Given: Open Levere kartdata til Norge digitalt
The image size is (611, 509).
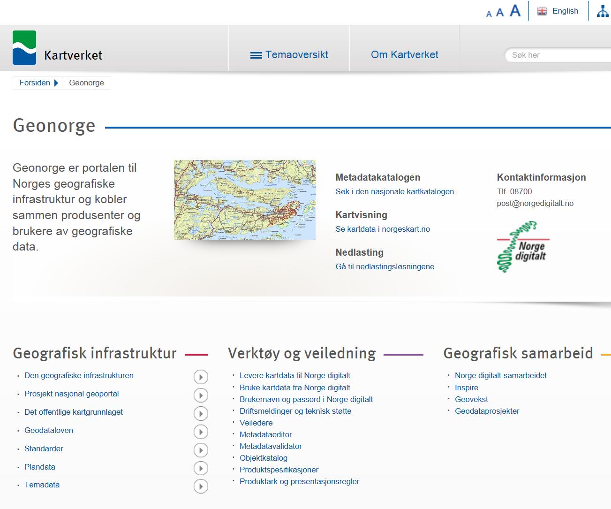Looking at the screenshot, I should [295, 375].
